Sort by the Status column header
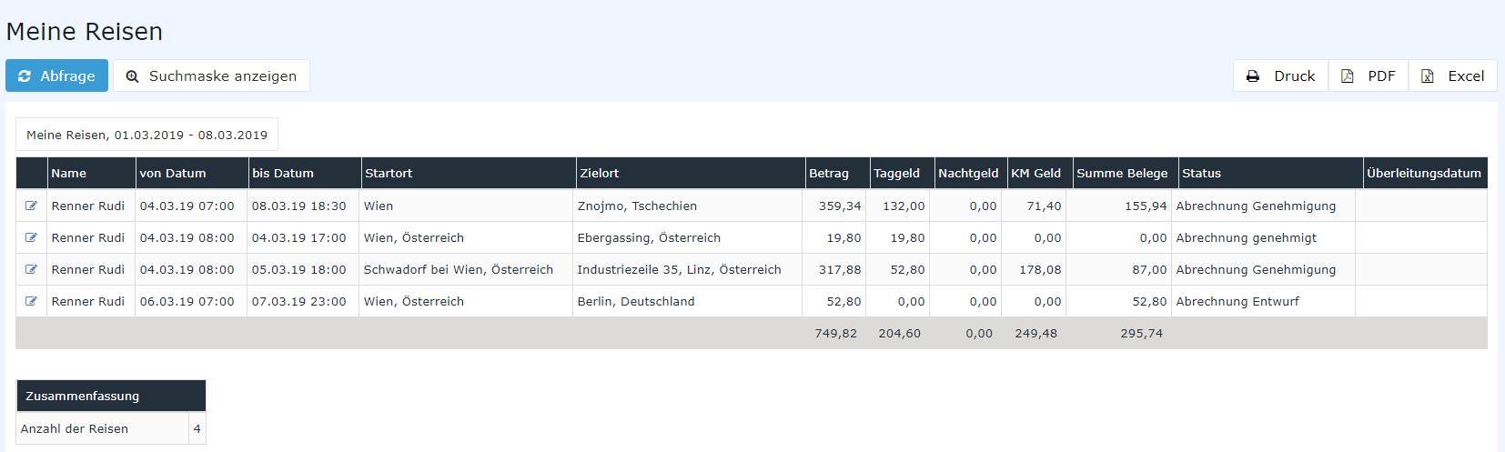Viewport: 1505px width, 452px height. 1202,173
